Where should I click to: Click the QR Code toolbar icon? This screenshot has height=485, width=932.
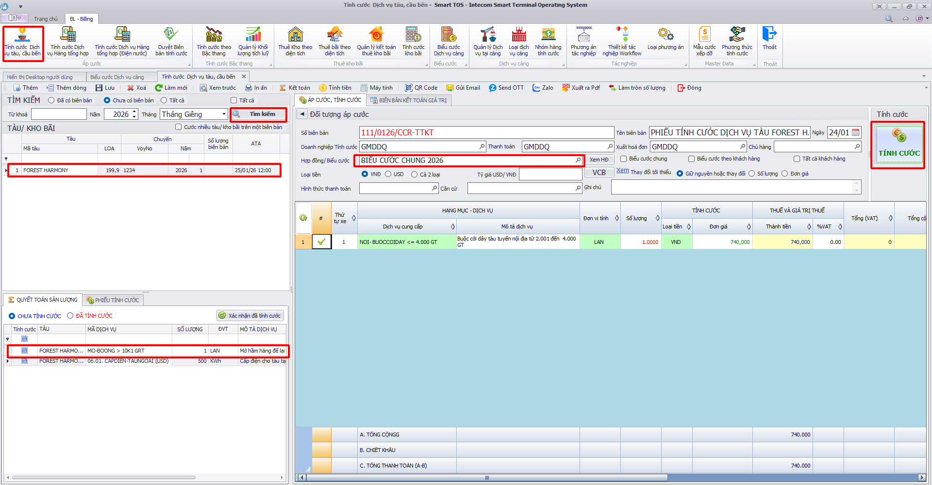click(x=421, y=88)
